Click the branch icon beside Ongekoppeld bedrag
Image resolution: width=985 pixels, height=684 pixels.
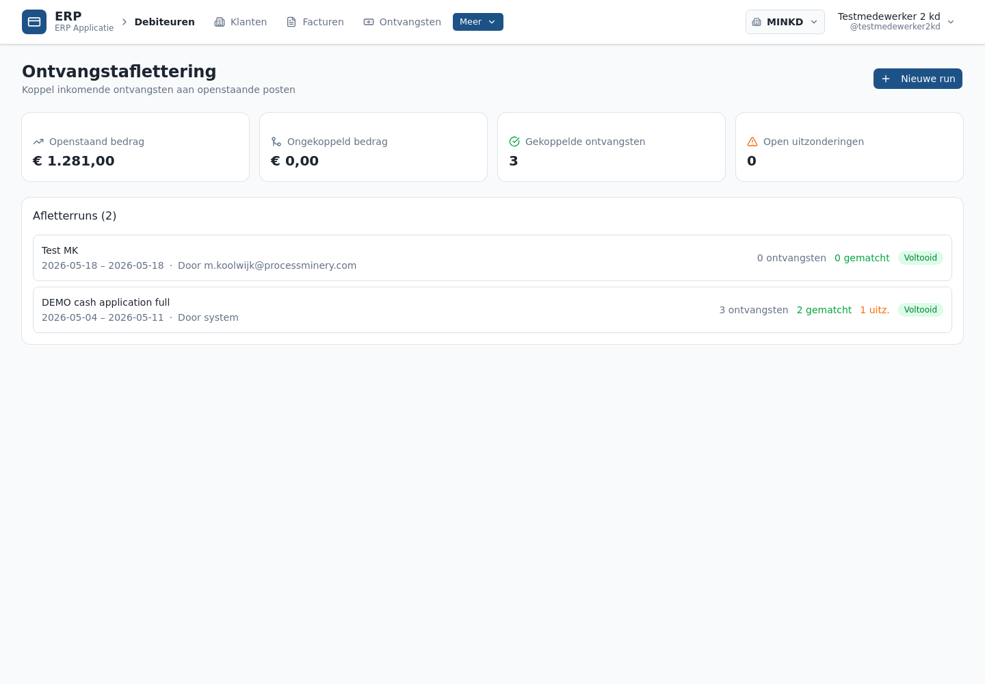tap(276, 142)
